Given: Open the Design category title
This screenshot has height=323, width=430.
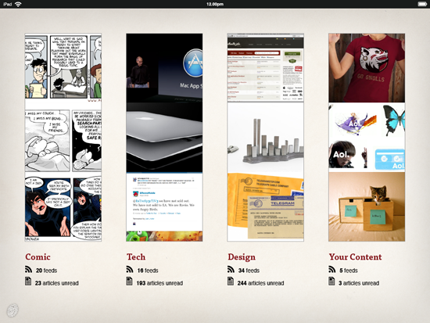Looking at the screenshot, I should pos(242,257).
